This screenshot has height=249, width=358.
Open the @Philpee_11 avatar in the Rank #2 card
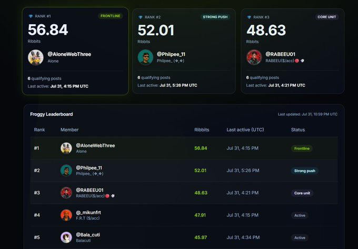pos(145,57)
